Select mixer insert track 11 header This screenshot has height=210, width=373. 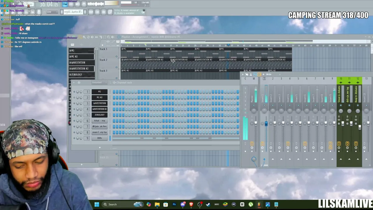coord(349,80)
